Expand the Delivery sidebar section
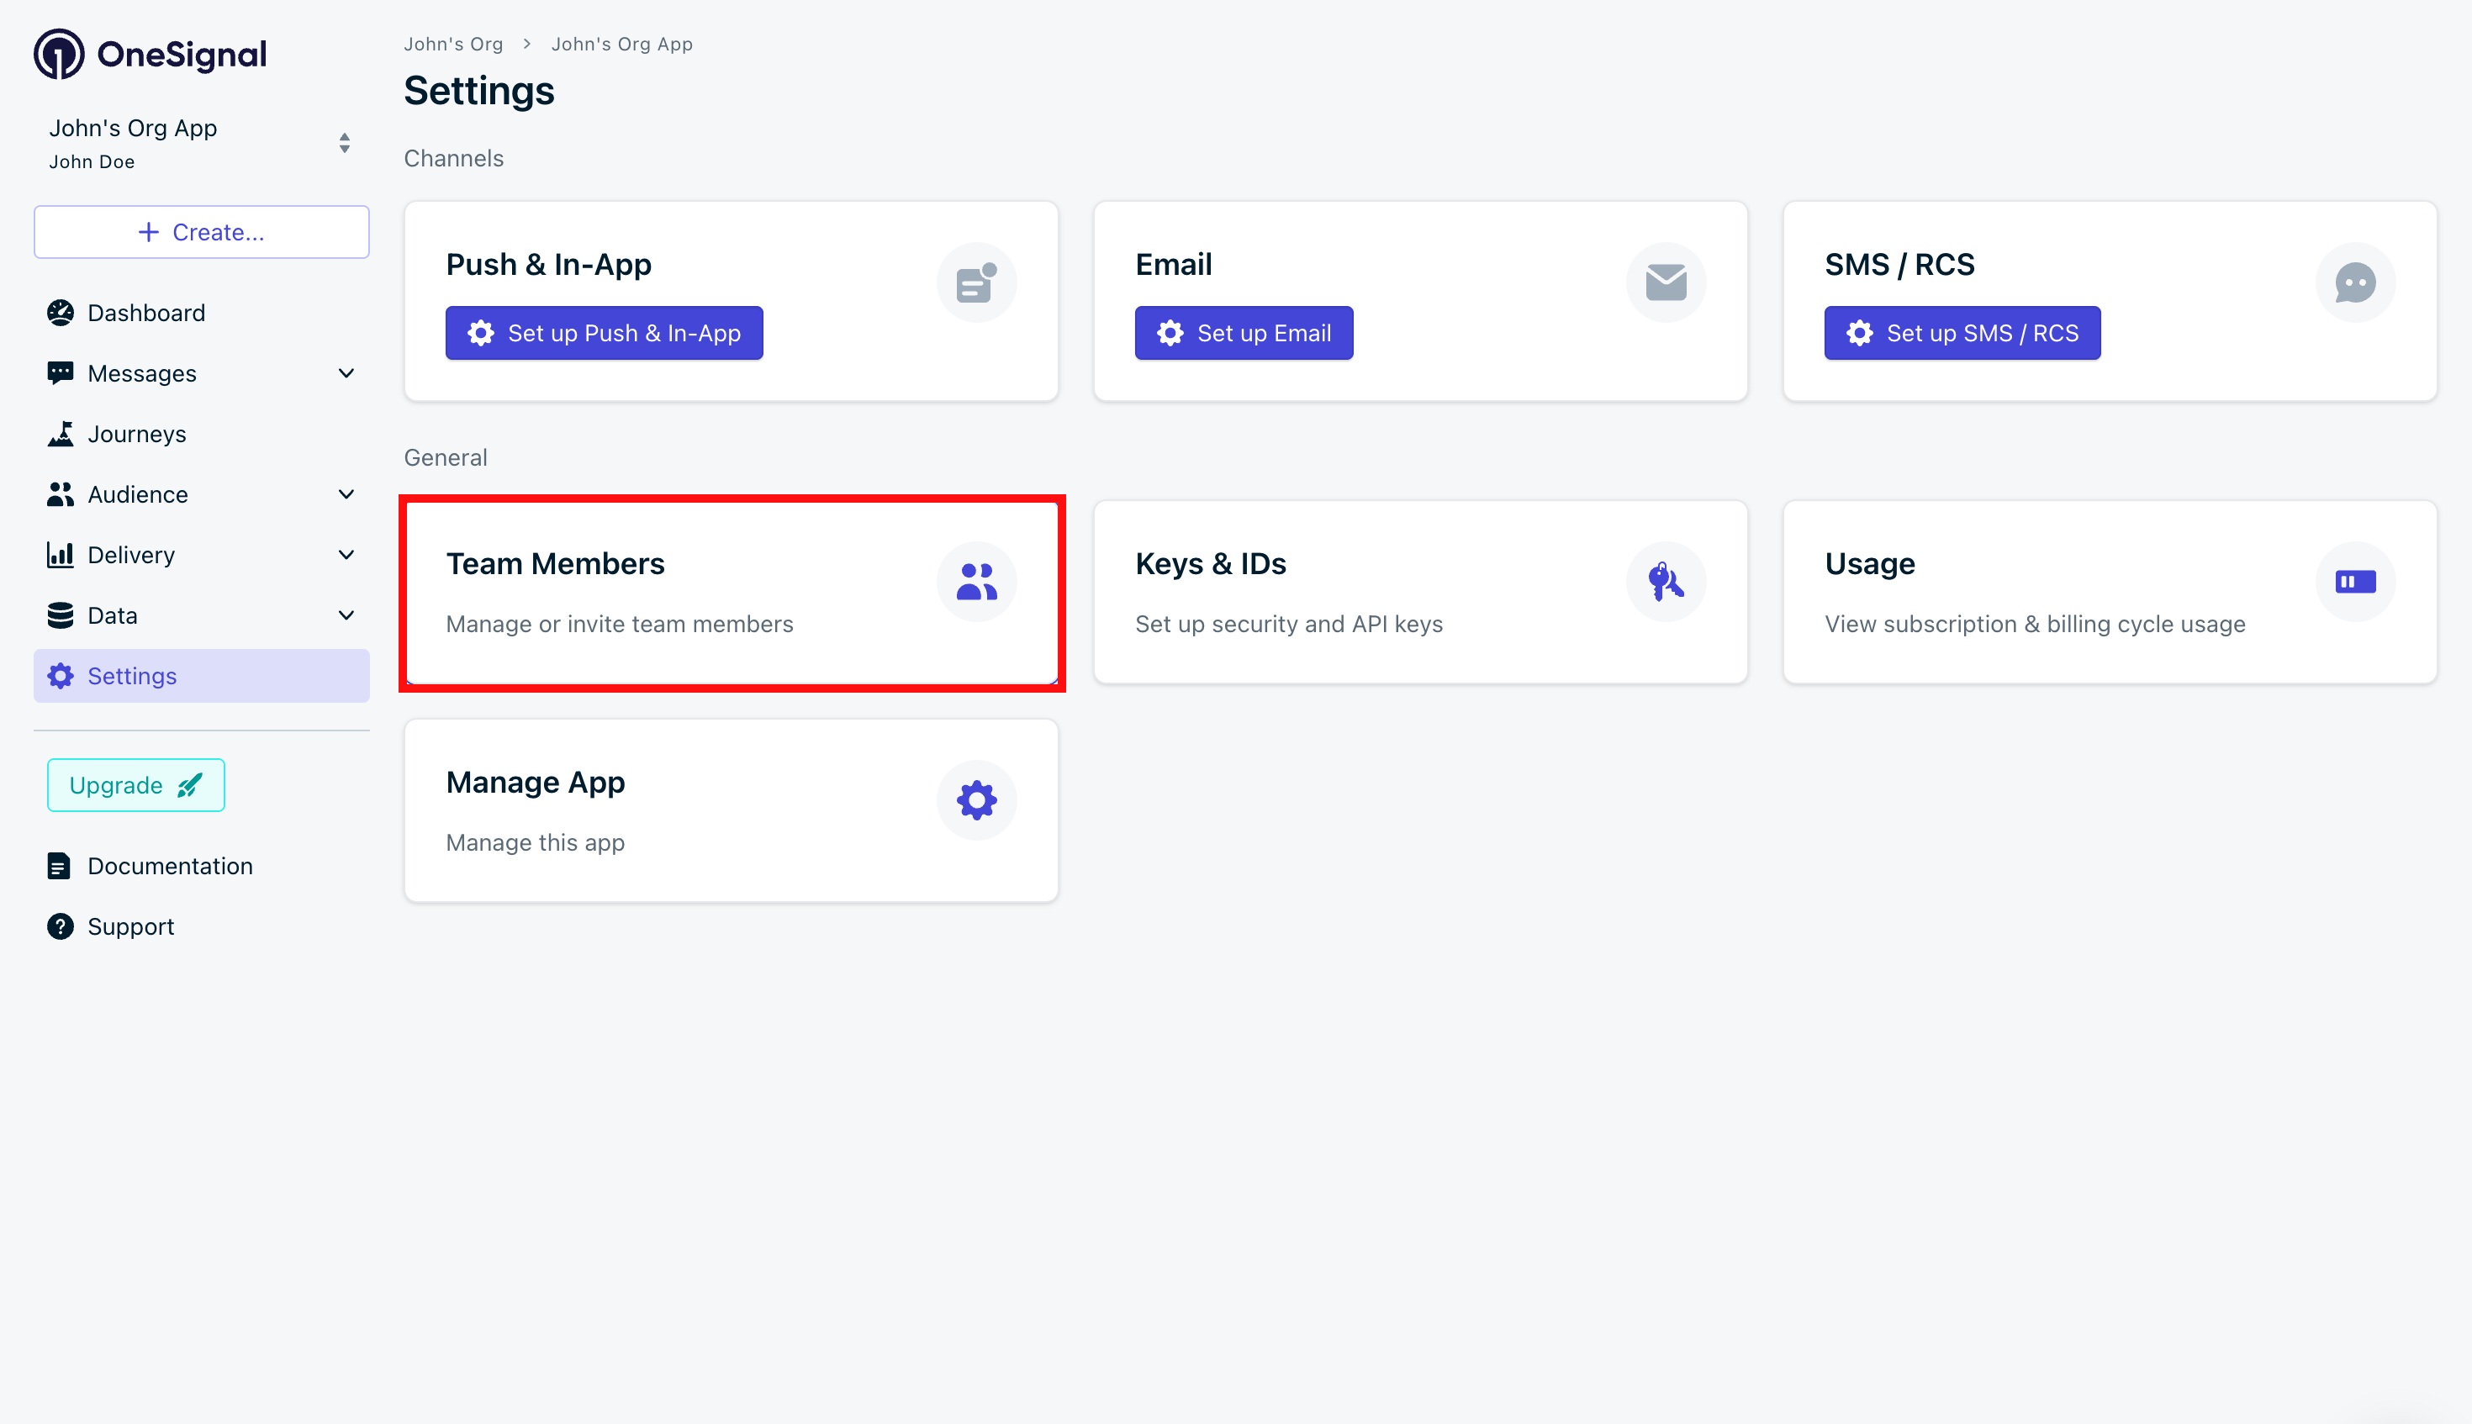 [346, 556]
